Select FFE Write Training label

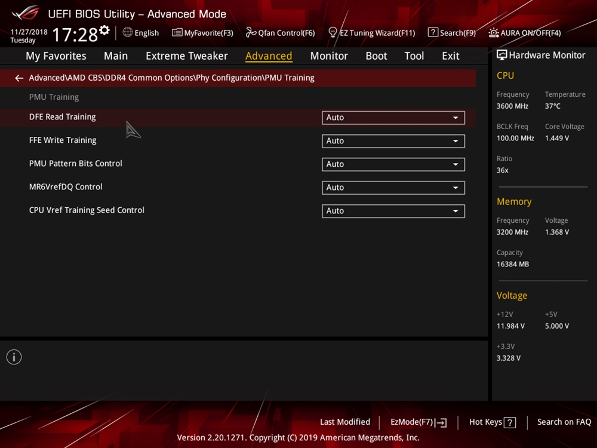(63, 140)
